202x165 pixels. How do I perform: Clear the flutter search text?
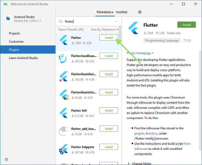pyautogui.click(x=116, y=21)
